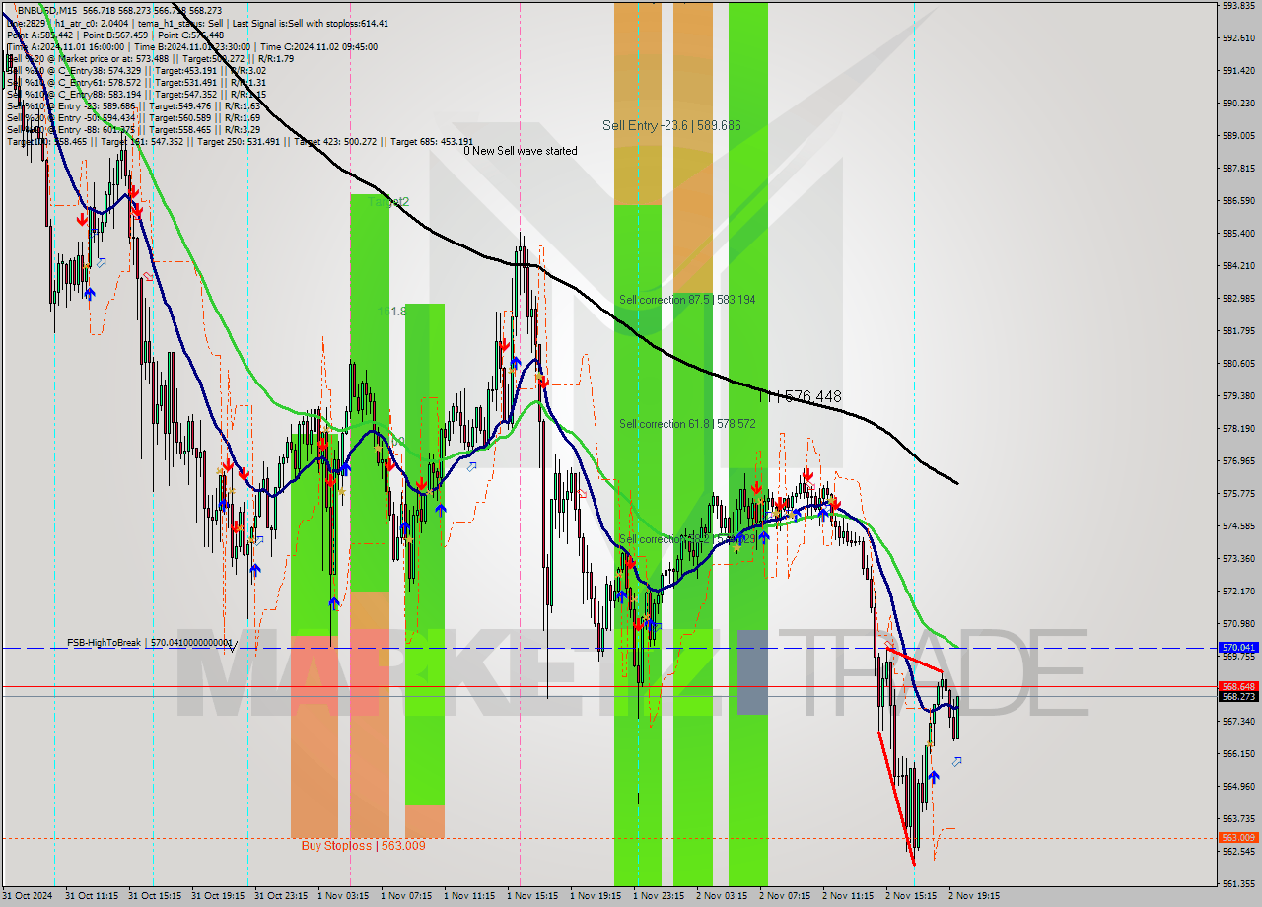Click the 'FSB-HighToBreak | 570.041' label
The height and width of the screenshot is (907, 1262).
click(x=150, y=643)
